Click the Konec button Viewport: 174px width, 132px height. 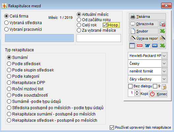pyautogui.click(x=158, y=94)
